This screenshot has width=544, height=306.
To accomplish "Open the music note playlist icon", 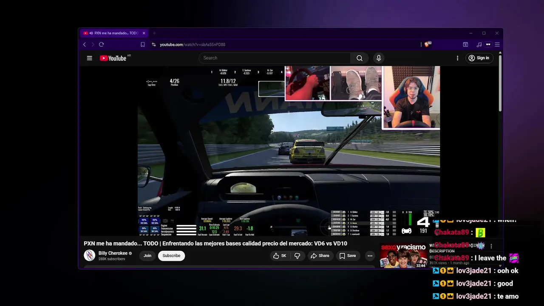I will 479,45.
